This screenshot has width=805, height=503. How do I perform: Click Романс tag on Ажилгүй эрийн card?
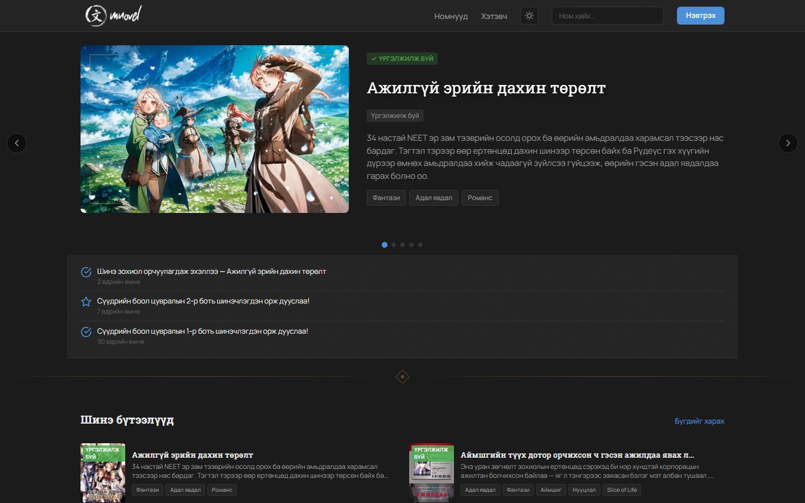222,490
